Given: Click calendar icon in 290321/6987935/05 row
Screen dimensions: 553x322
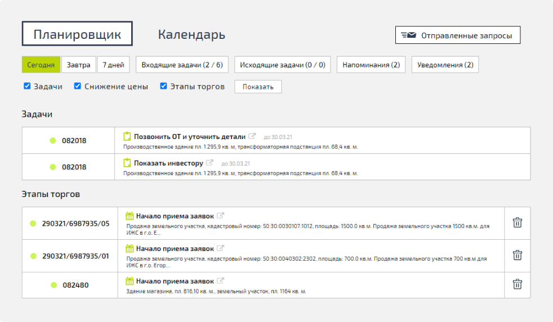Looking at the screenshot, I should click(129, 216).
